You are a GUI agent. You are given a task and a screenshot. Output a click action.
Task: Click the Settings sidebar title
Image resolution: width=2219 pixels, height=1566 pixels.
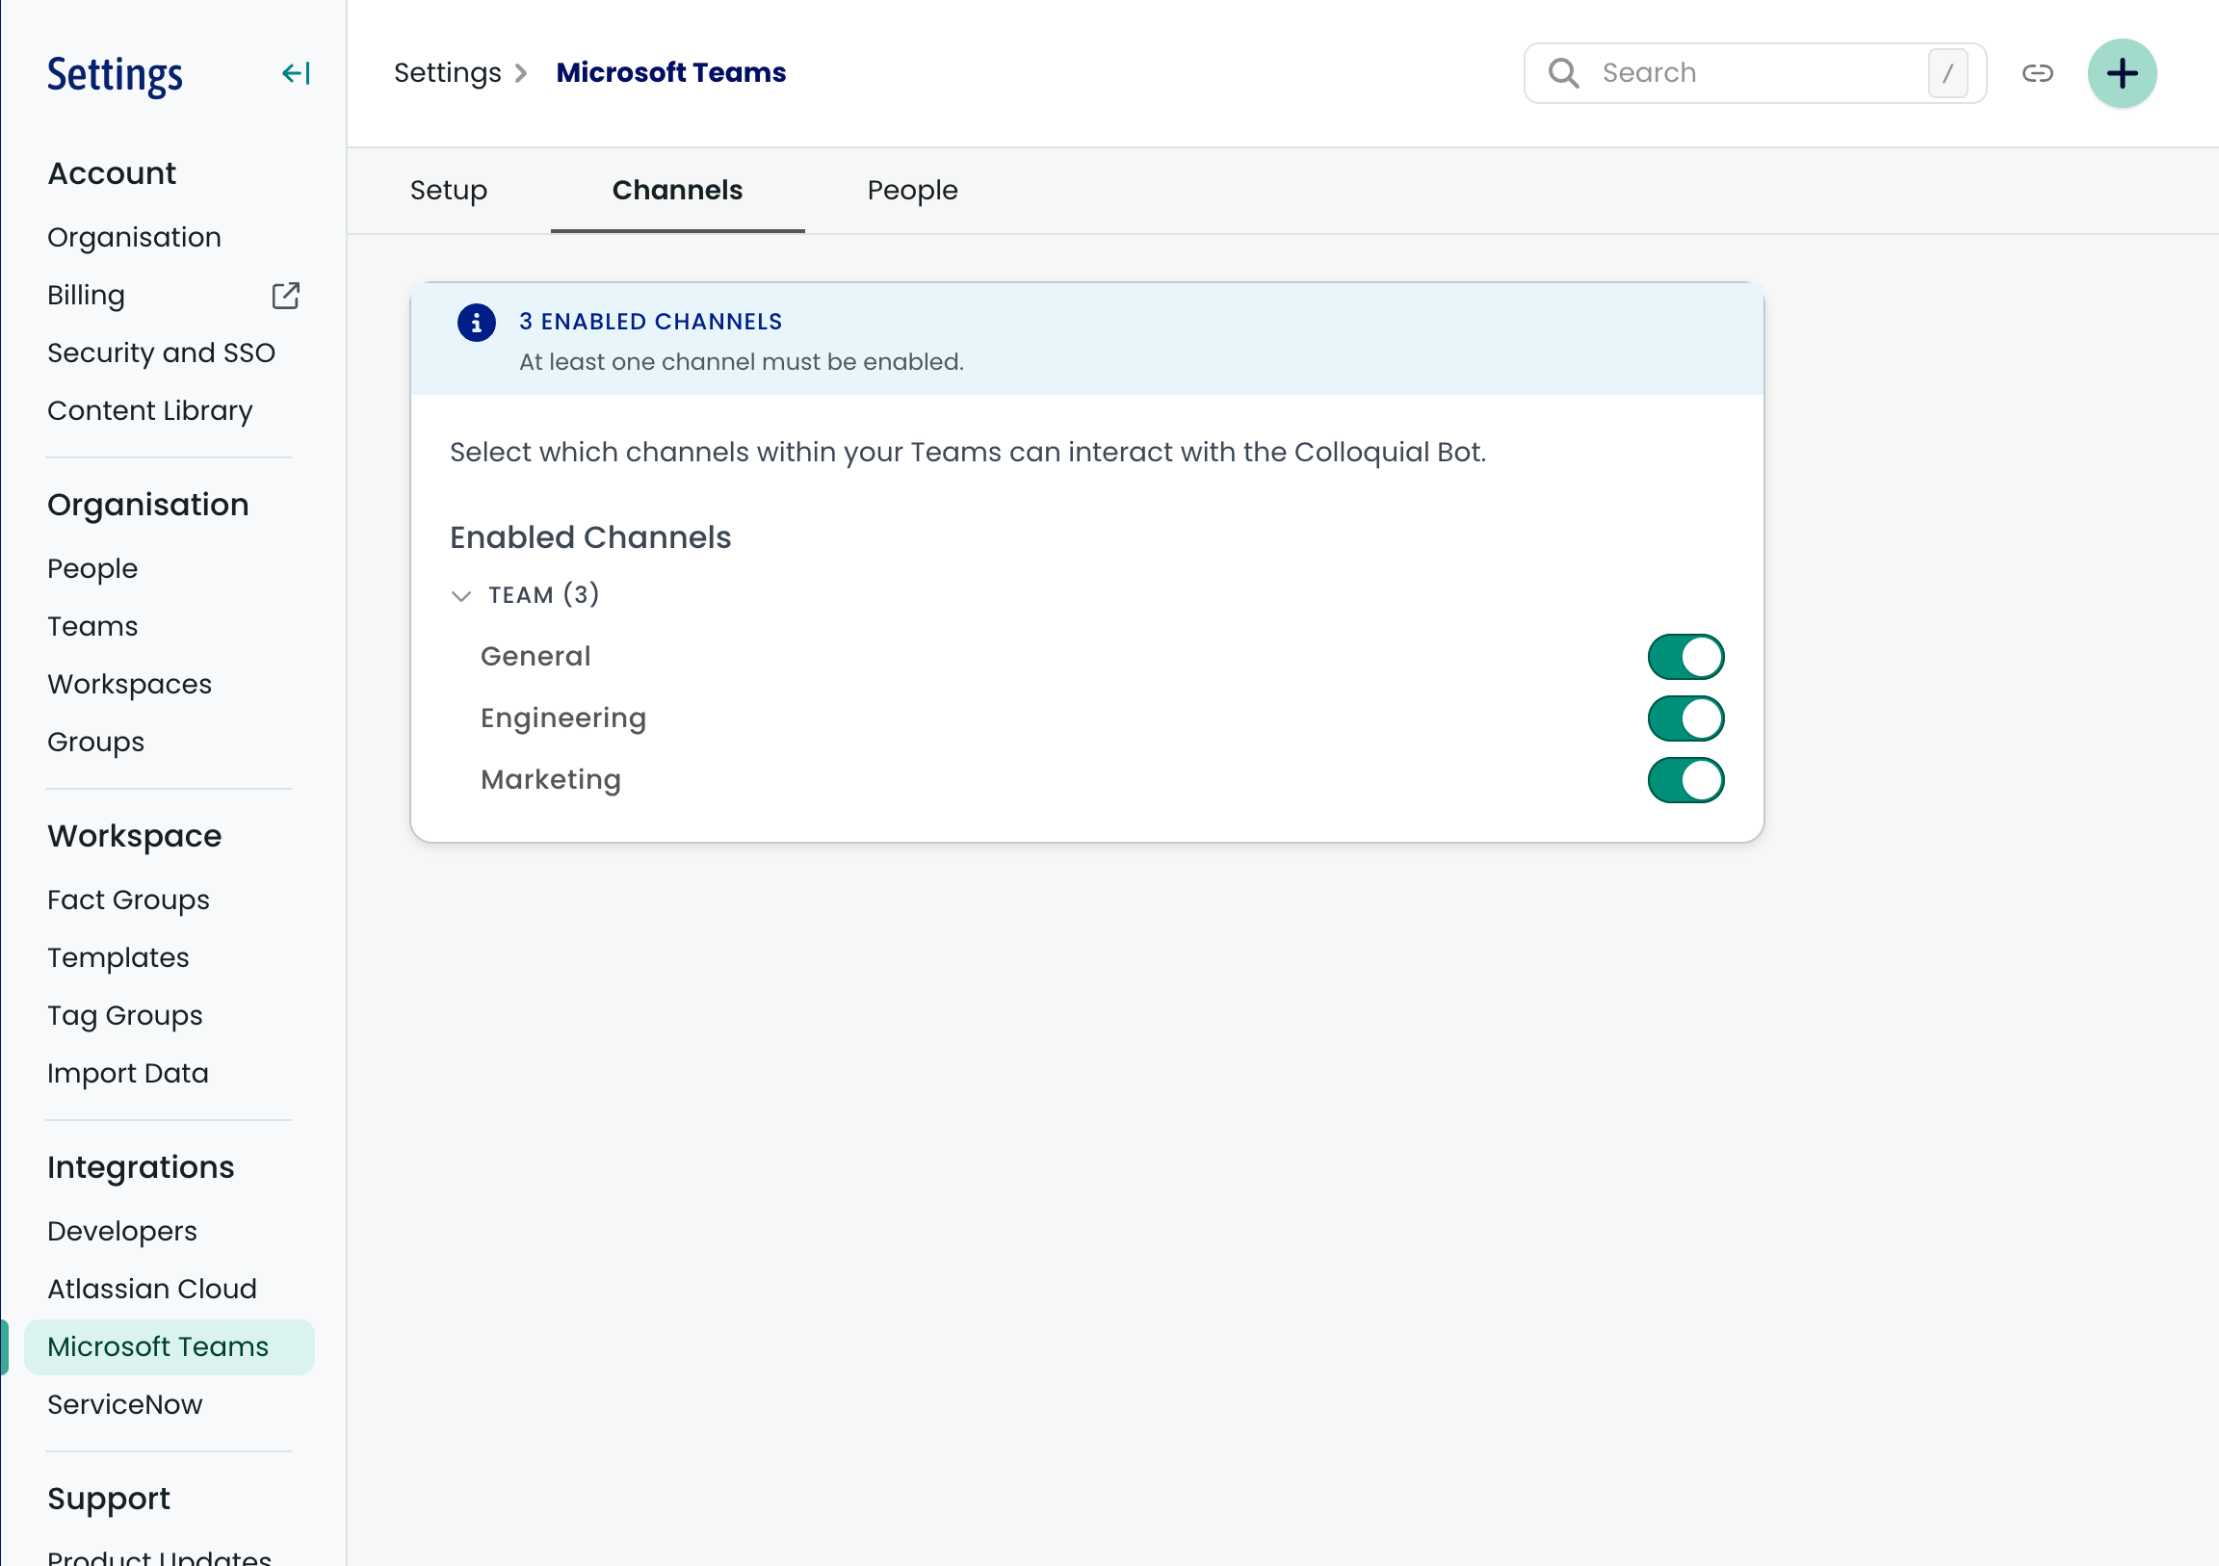coord(115,75)
